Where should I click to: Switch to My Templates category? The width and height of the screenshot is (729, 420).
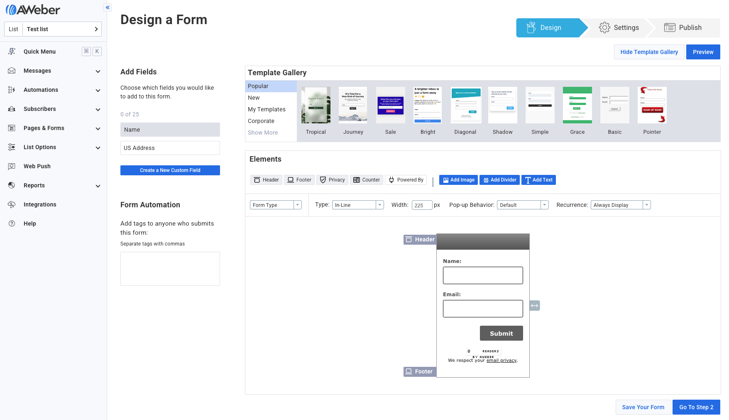coord(267,109)
